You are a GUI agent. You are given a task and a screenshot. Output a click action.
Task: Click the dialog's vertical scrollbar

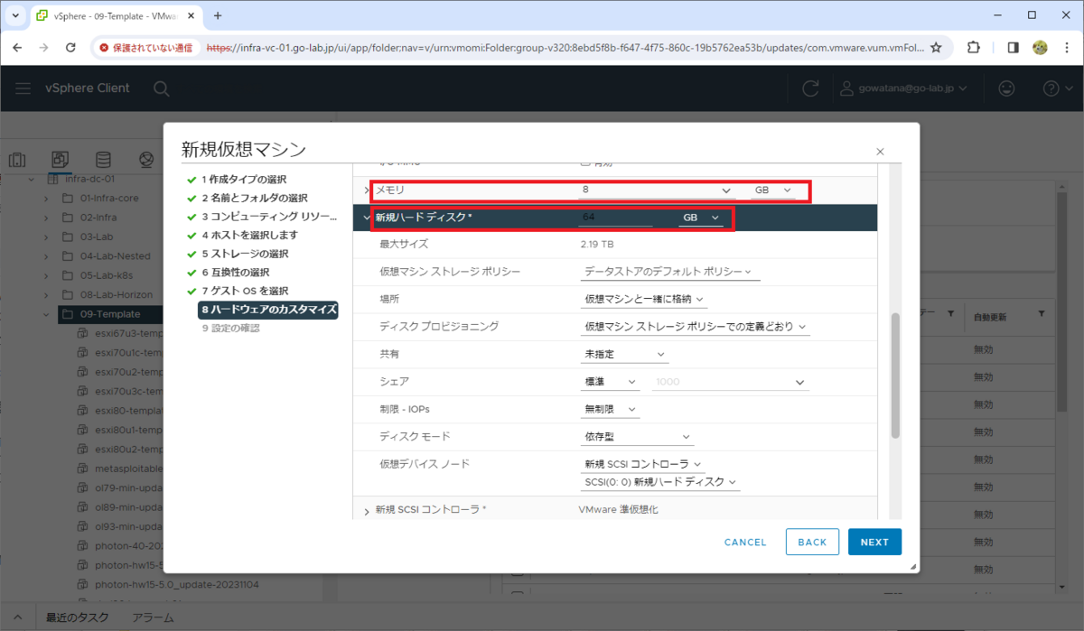pos(895,376)
